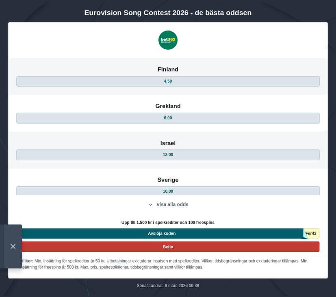Click the Villkor terms text
The image size is (336, 297).
click(x=168, y=264)
